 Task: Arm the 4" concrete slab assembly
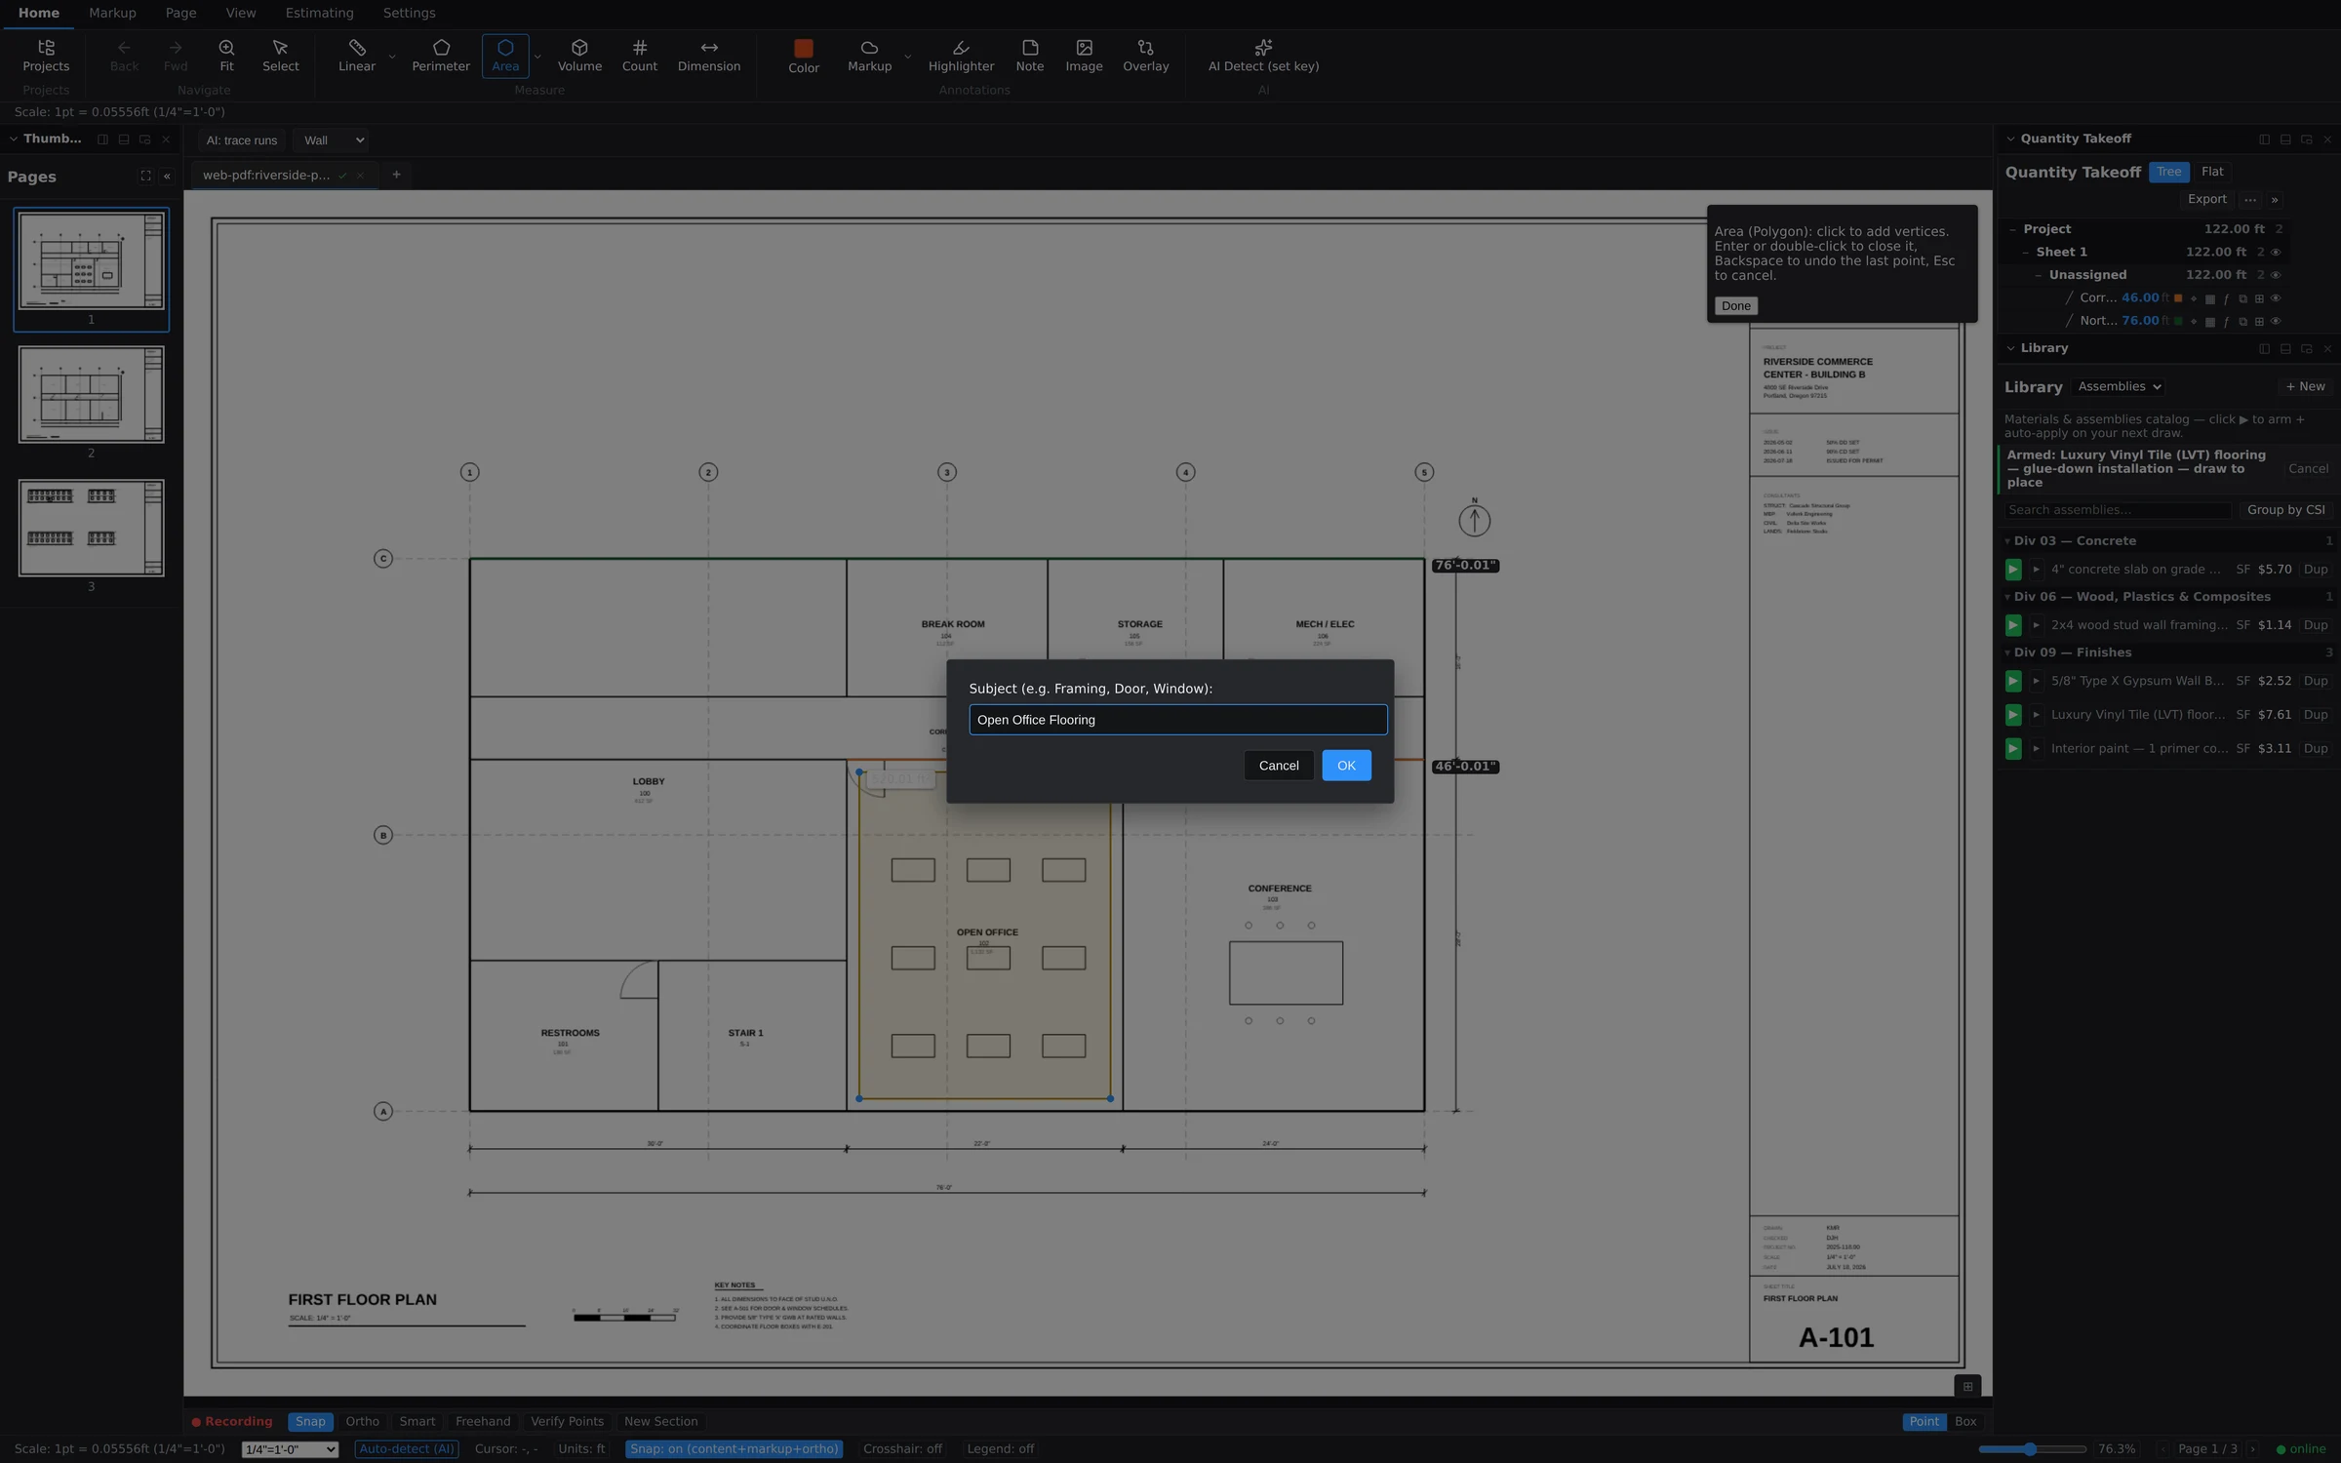(x=2013, y=570)
